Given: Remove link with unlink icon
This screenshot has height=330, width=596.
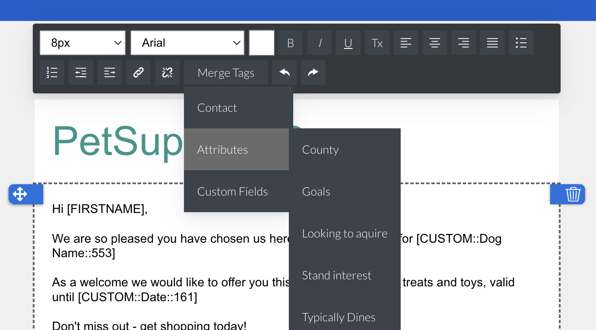Looking at the screenshot, I should point(167,72).
